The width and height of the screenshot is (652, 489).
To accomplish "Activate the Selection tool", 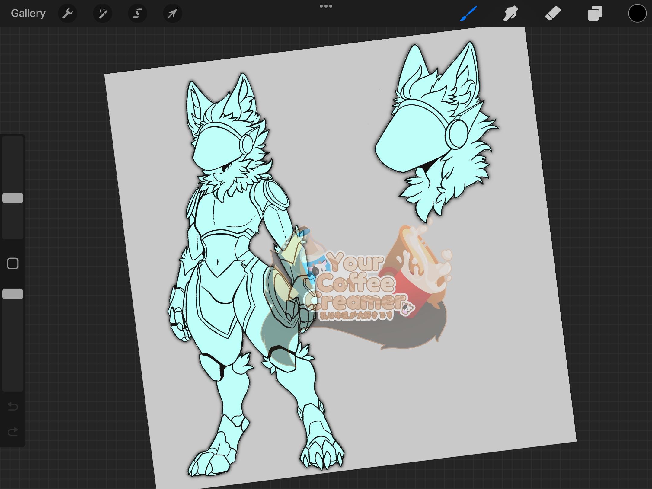I will 138,13.
